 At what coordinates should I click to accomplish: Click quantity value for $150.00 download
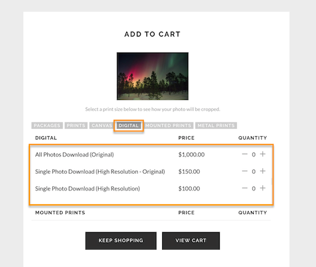pyautogui.click(x=254, y=171)
